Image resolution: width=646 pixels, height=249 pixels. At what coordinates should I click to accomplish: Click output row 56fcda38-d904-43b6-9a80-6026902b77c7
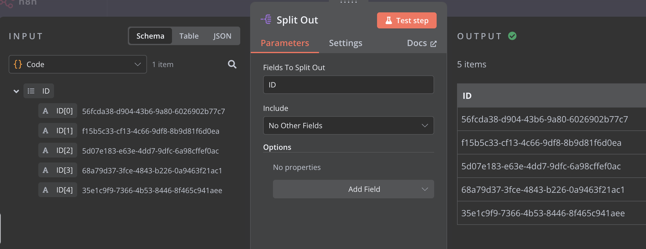[552, 119]
